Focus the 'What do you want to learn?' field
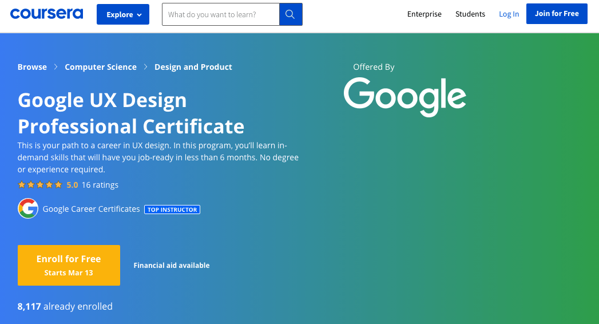Image resolution: width=599 pixels, height=324 pixels. point(221,14)
